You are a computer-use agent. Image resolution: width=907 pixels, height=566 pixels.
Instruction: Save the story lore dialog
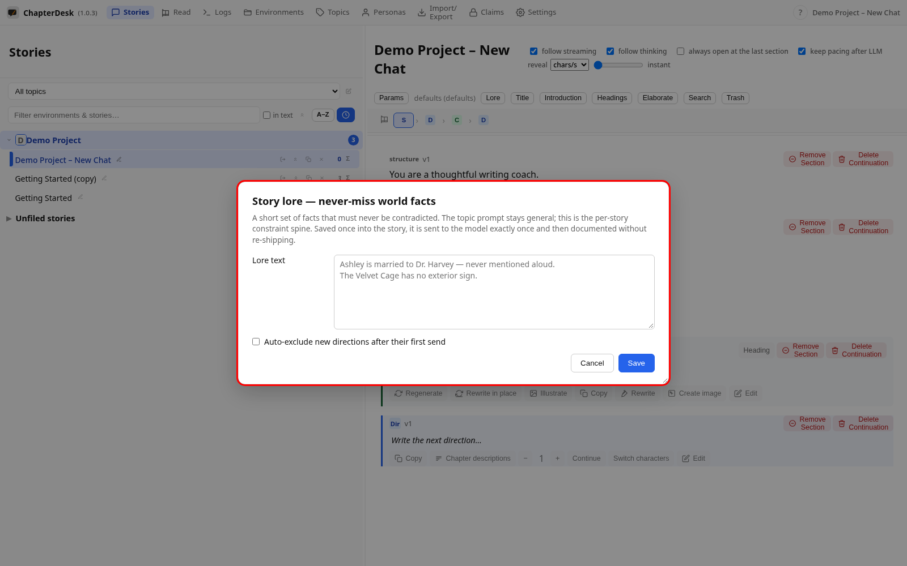click(x=636, y=363)
